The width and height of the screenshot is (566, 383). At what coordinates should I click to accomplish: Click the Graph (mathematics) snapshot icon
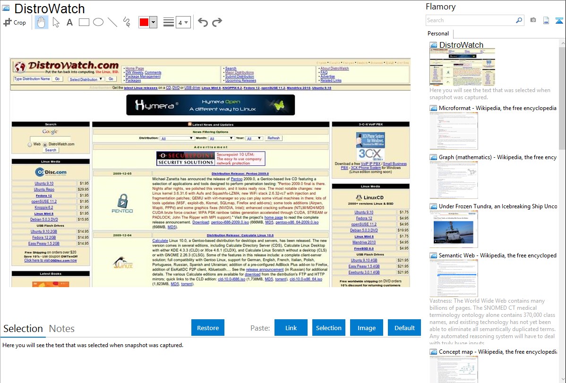433,157
